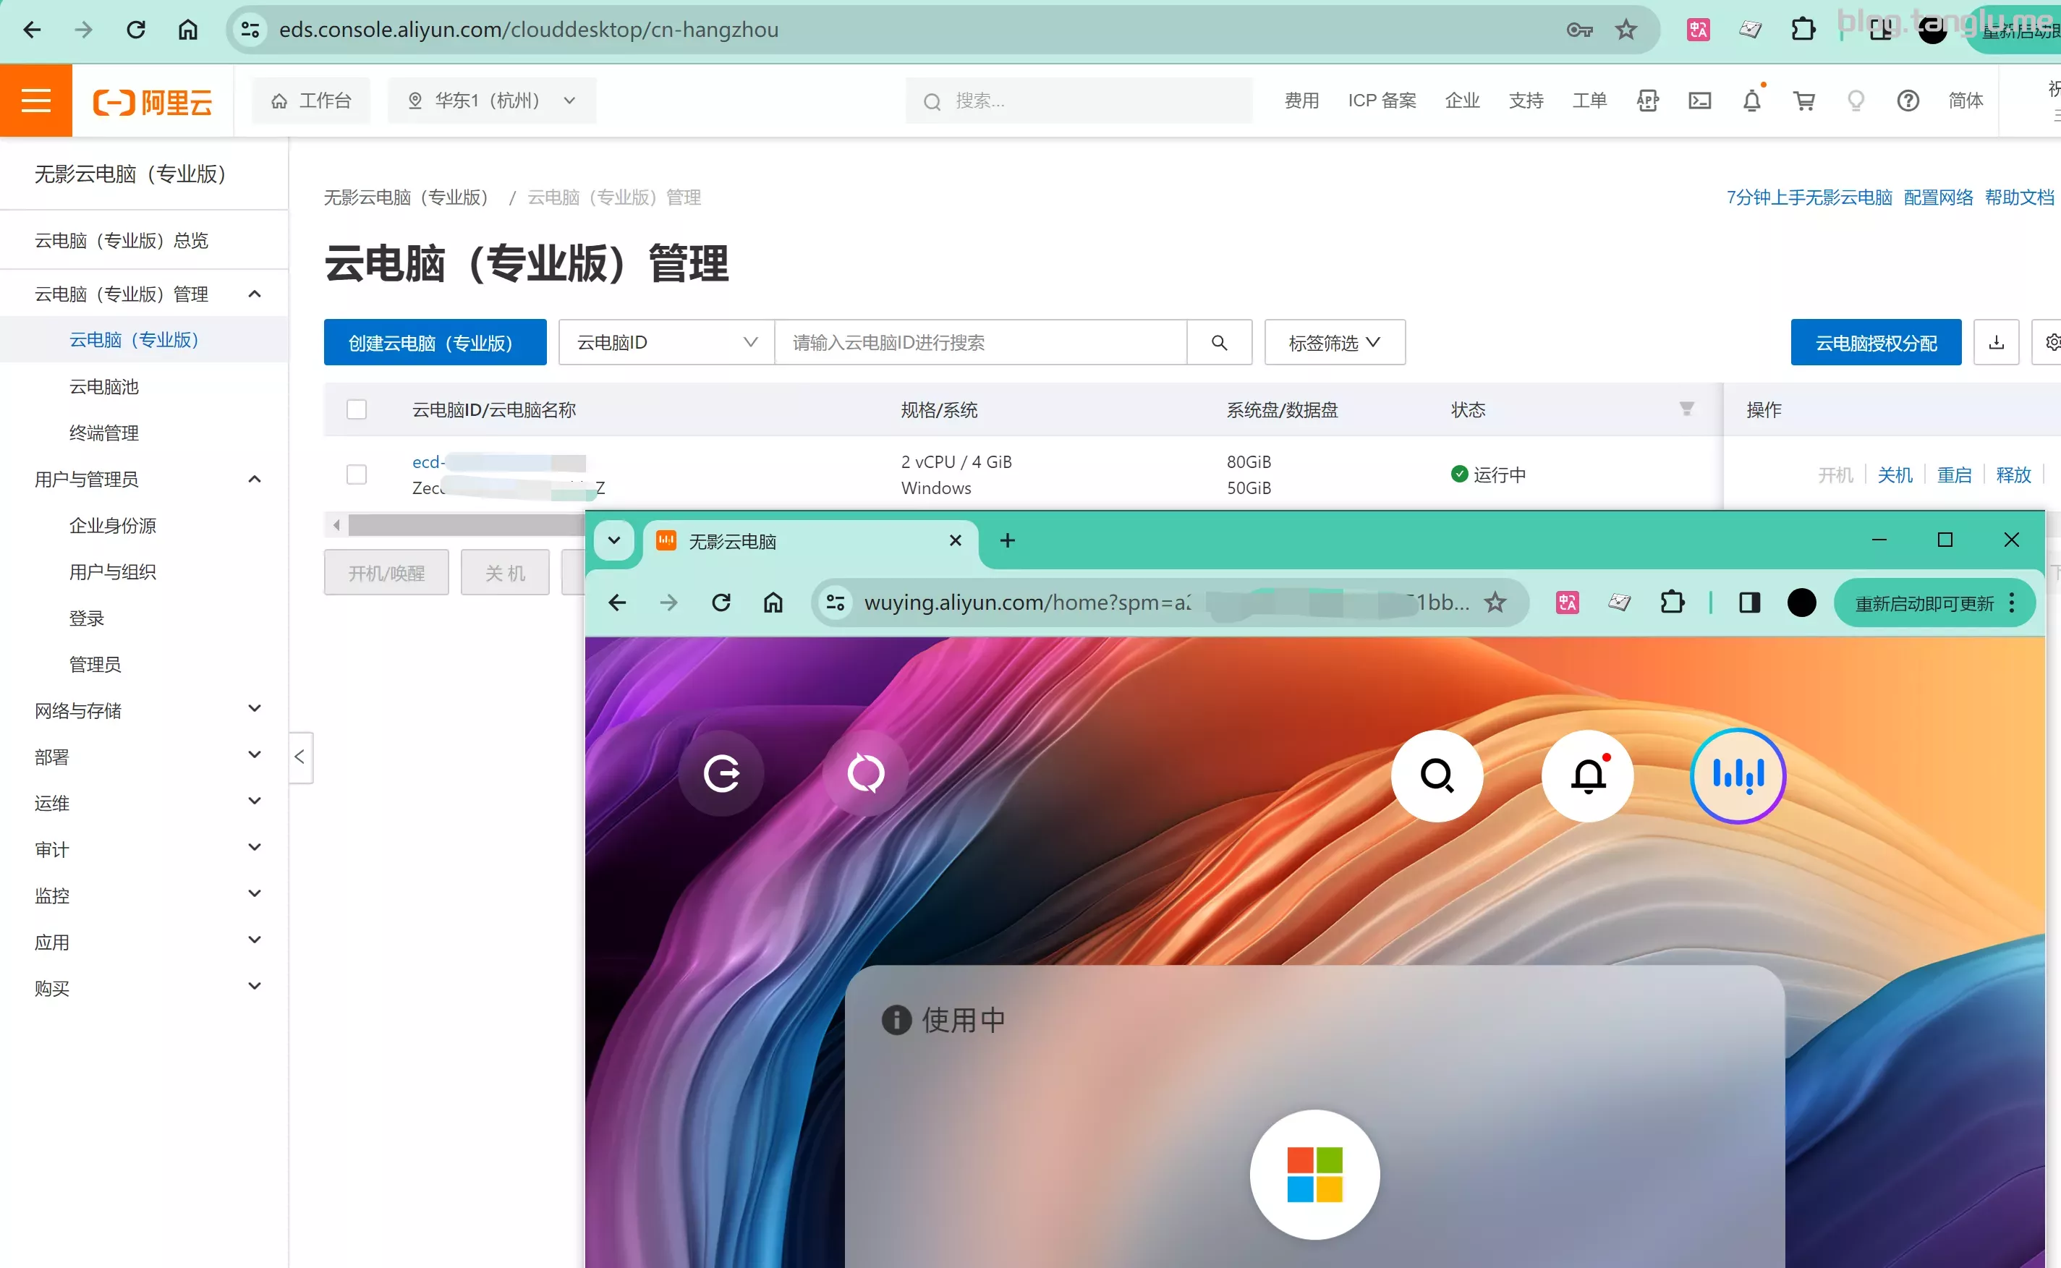Open the Cloud Shell terminal icon
This screenshot has height=1268, width=2061.
pyautogui.click(x=1699, y=101)
